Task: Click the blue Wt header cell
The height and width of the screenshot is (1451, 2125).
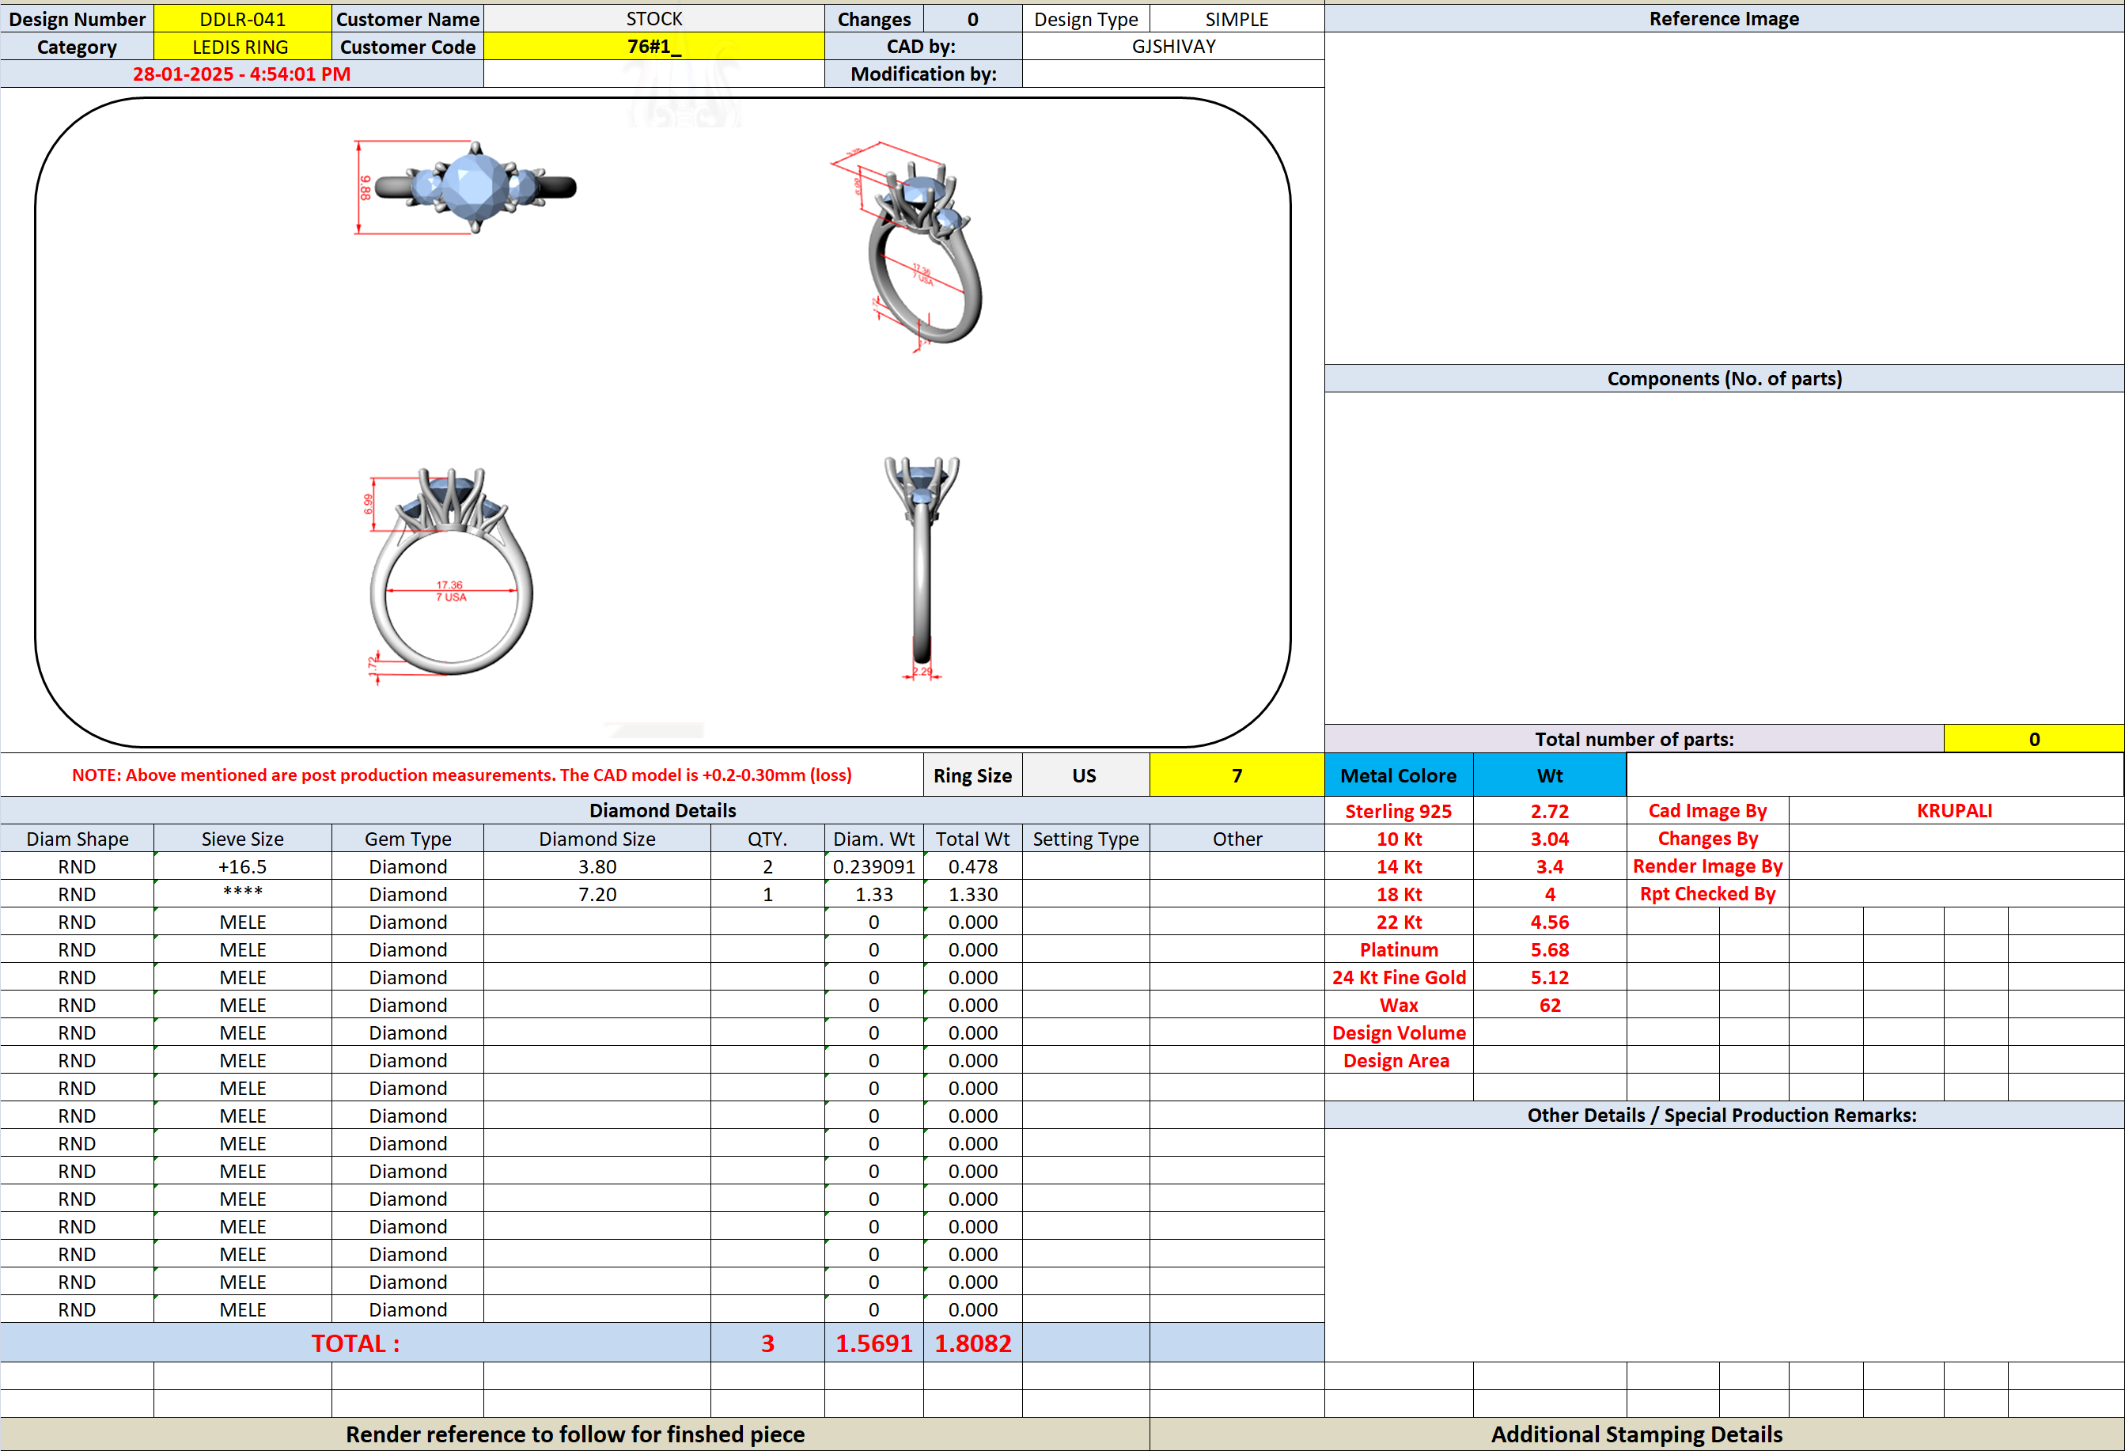Action: [1549, 775]
